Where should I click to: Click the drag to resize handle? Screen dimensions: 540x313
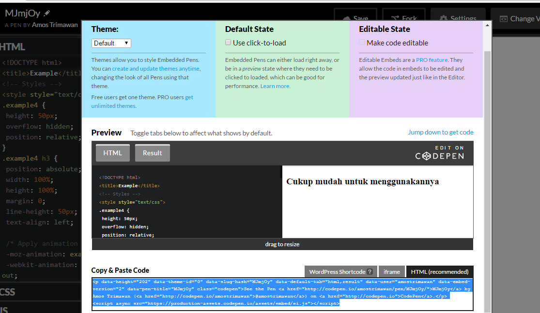pyautogui.click(x=282, y=244)
